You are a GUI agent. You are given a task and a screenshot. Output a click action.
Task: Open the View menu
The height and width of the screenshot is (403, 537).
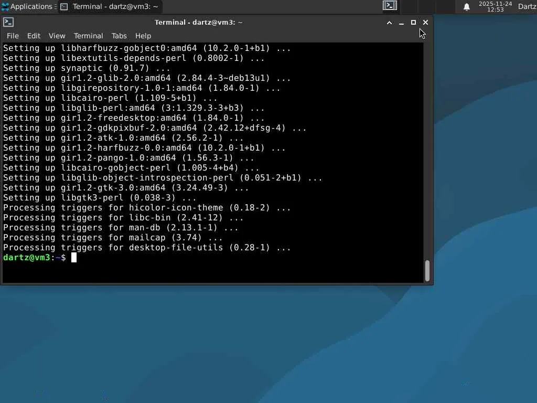coord(57,36)
